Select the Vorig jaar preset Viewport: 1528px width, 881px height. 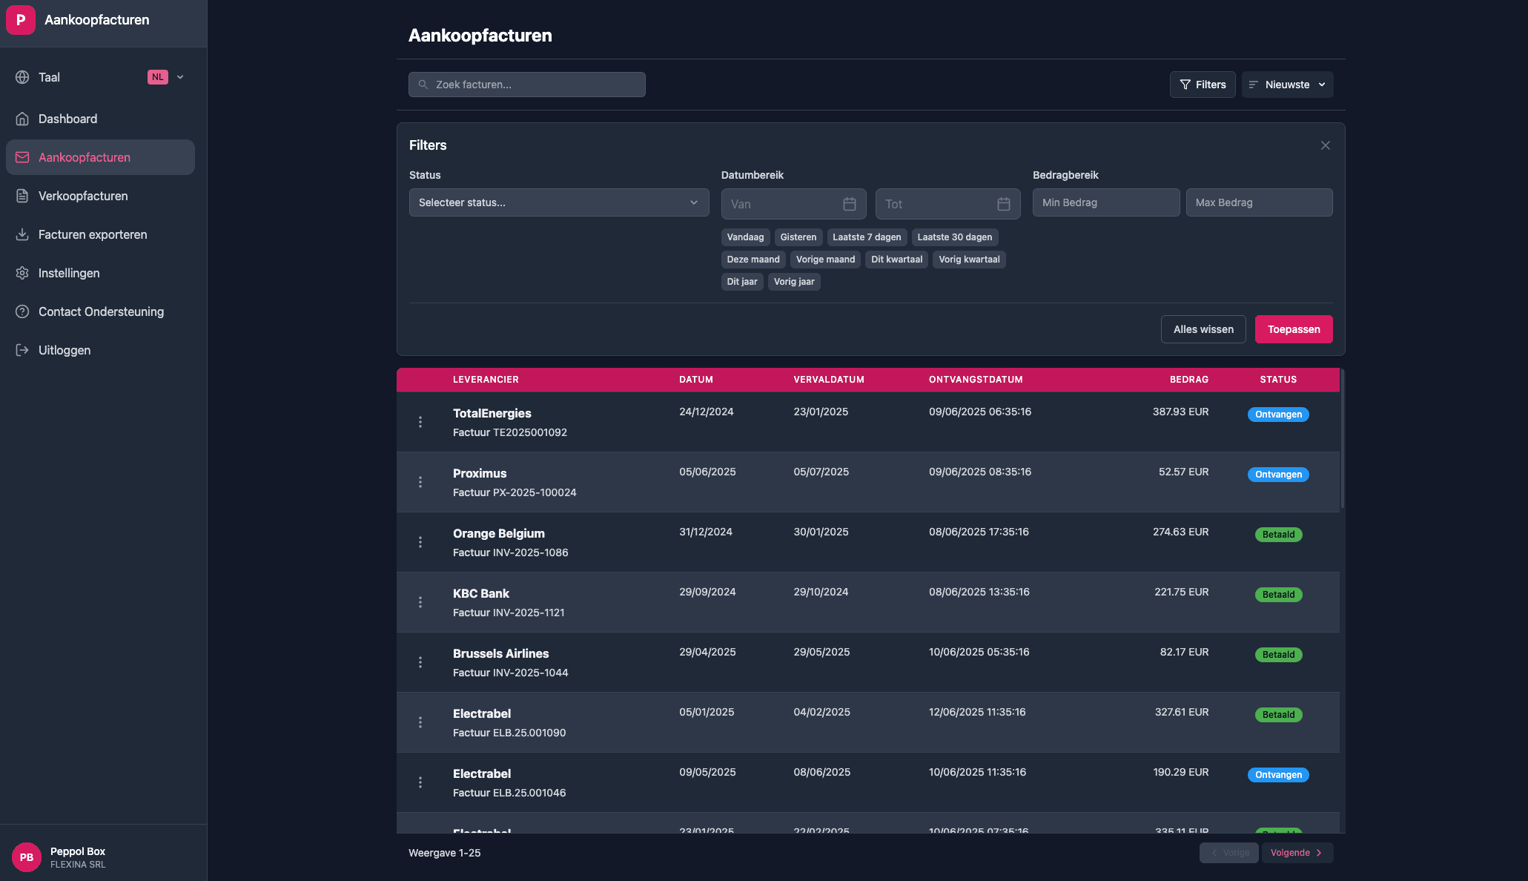(x=794, y=282)
